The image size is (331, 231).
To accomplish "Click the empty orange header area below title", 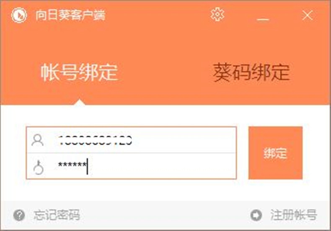I will [x=165, y=42].
